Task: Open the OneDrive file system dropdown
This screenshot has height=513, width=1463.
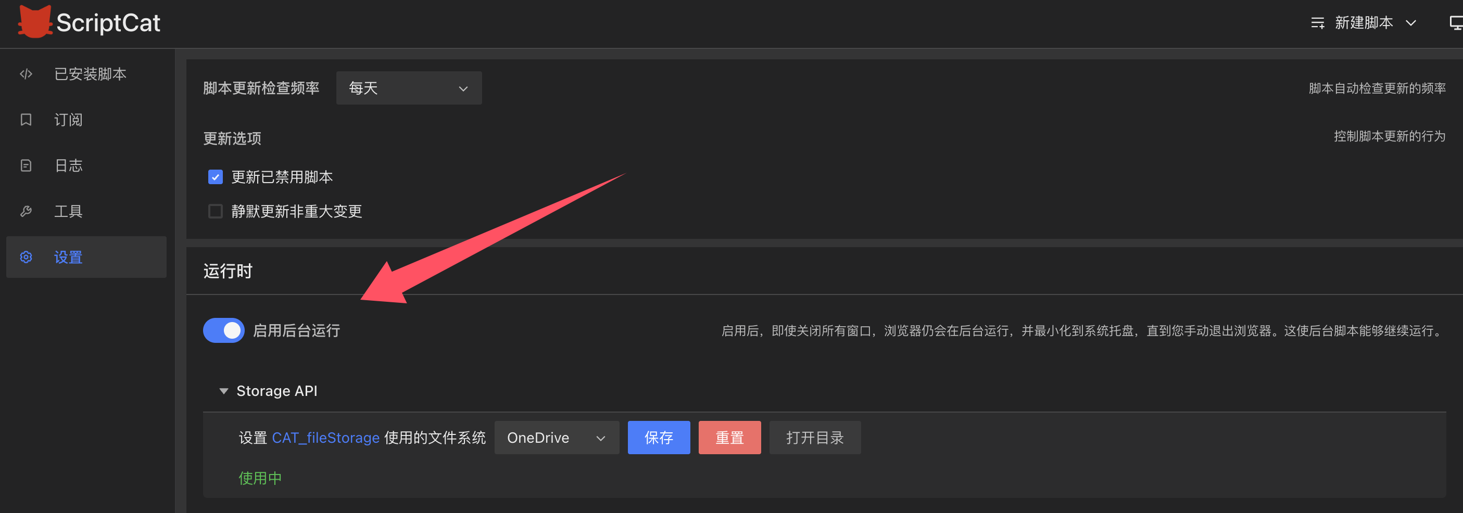Action: [556, 438]
